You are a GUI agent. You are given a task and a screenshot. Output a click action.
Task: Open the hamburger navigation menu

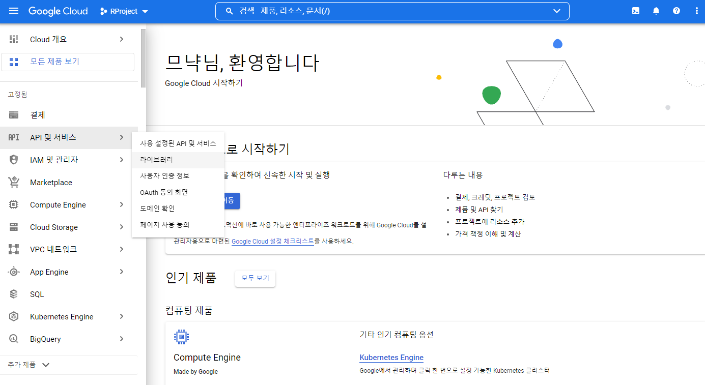14,11
